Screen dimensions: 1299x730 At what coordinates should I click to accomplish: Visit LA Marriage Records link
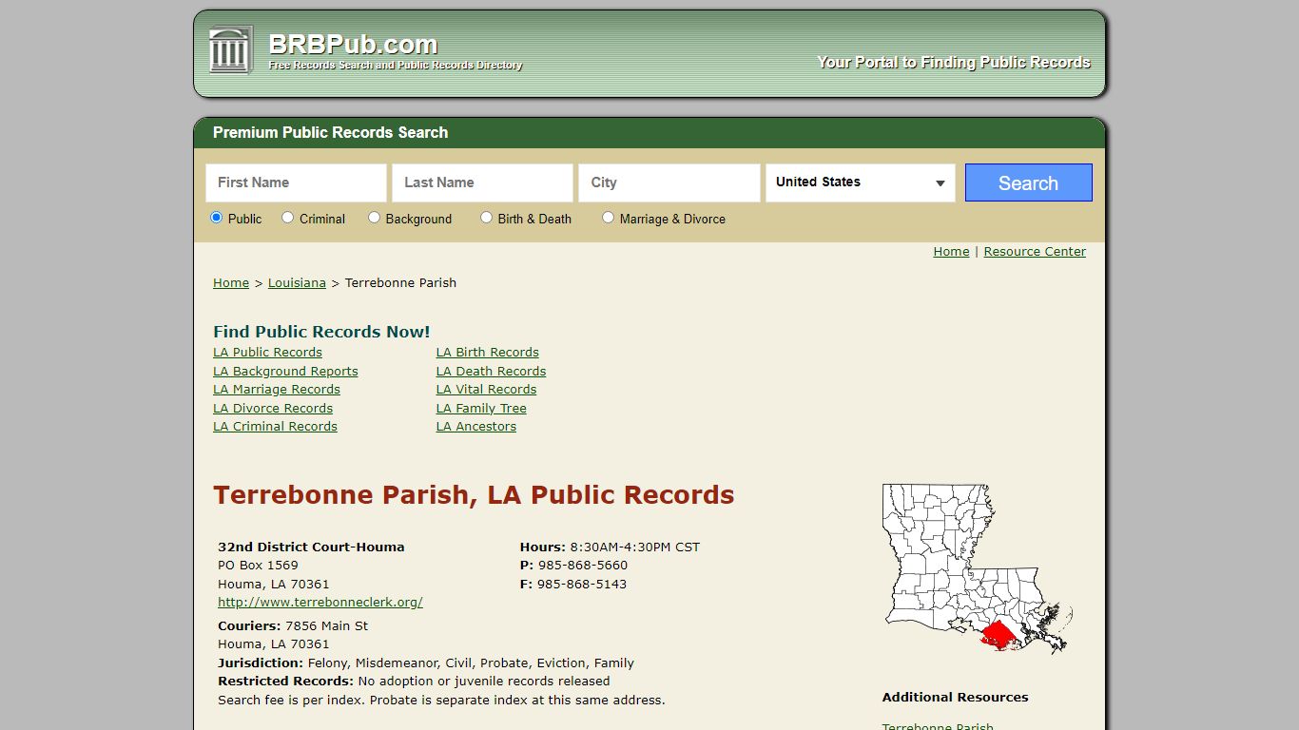pyautogui.click(x=277, y=390)
